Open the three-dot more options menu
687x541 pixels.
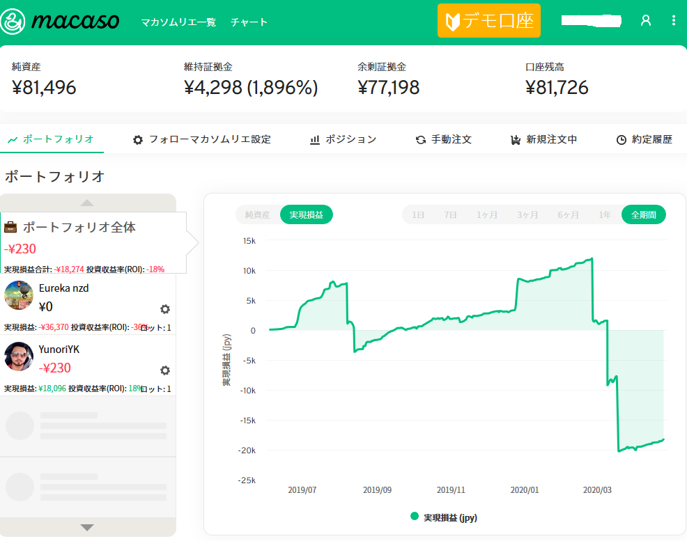[x=673, y=21]
